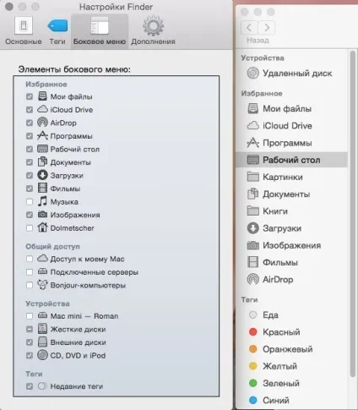Viewport: 358px width, 410px height.
Task: Open the Дополнения gear tab
Action: 153,30
